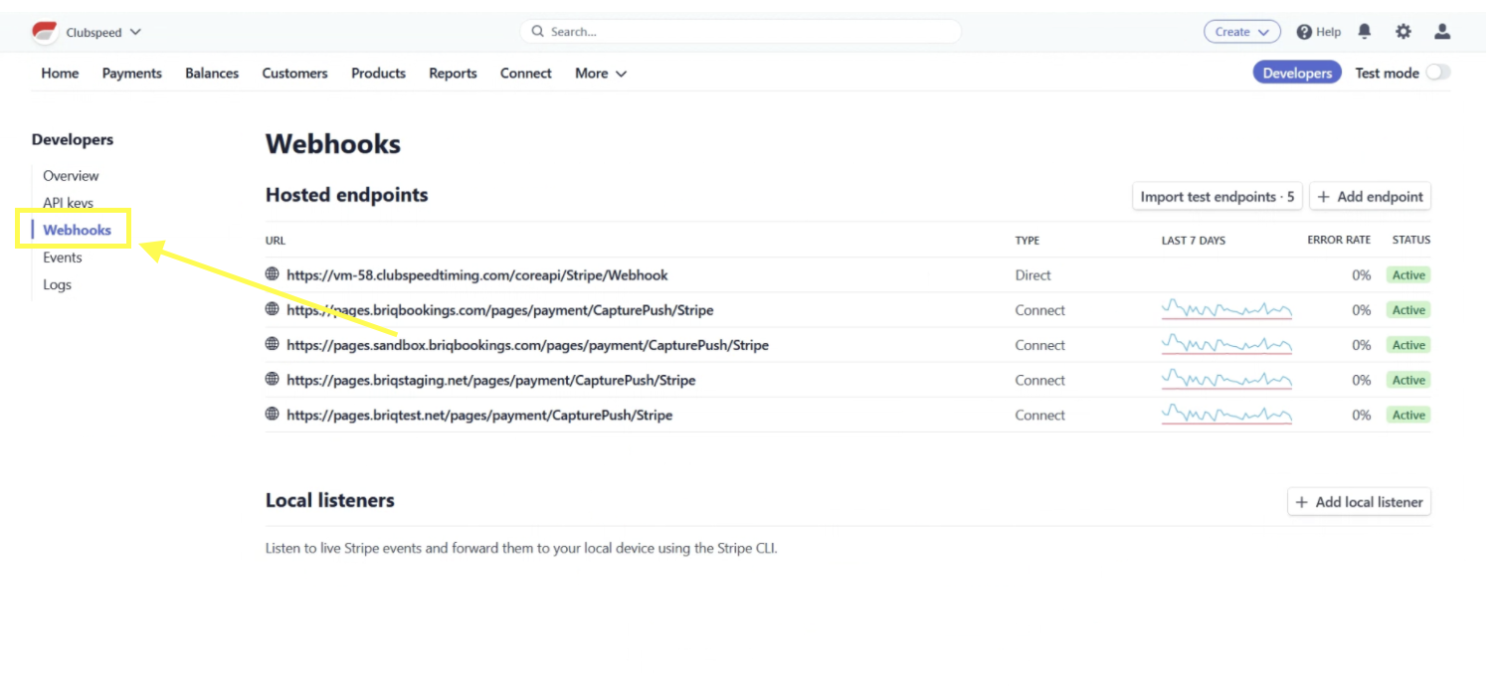Click the LAST 7 DAYS column header
Screen dimensions: 1498x690
[1194, 241]
